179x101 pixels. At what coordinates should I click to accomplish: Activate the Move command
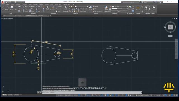tap(25, 7)
